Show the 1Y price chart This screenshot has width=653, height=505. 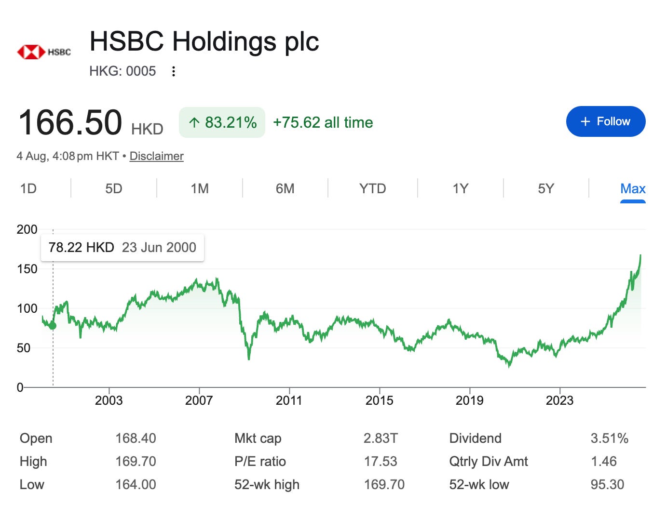tap(461, 188)
